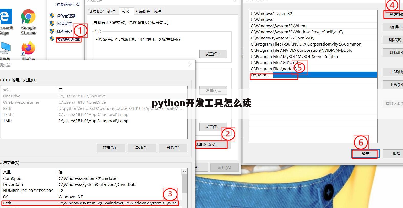Viewport: 403px width, 208px height.
Task: Select ComSpec system variable row
Action: [x=92, y=178]
